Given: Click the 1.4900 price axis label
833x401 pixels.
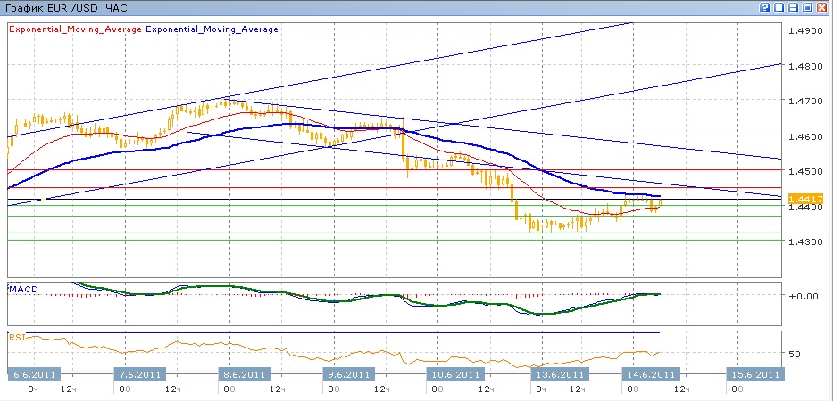Looking at the screenshot, I should tap(805, 30).
